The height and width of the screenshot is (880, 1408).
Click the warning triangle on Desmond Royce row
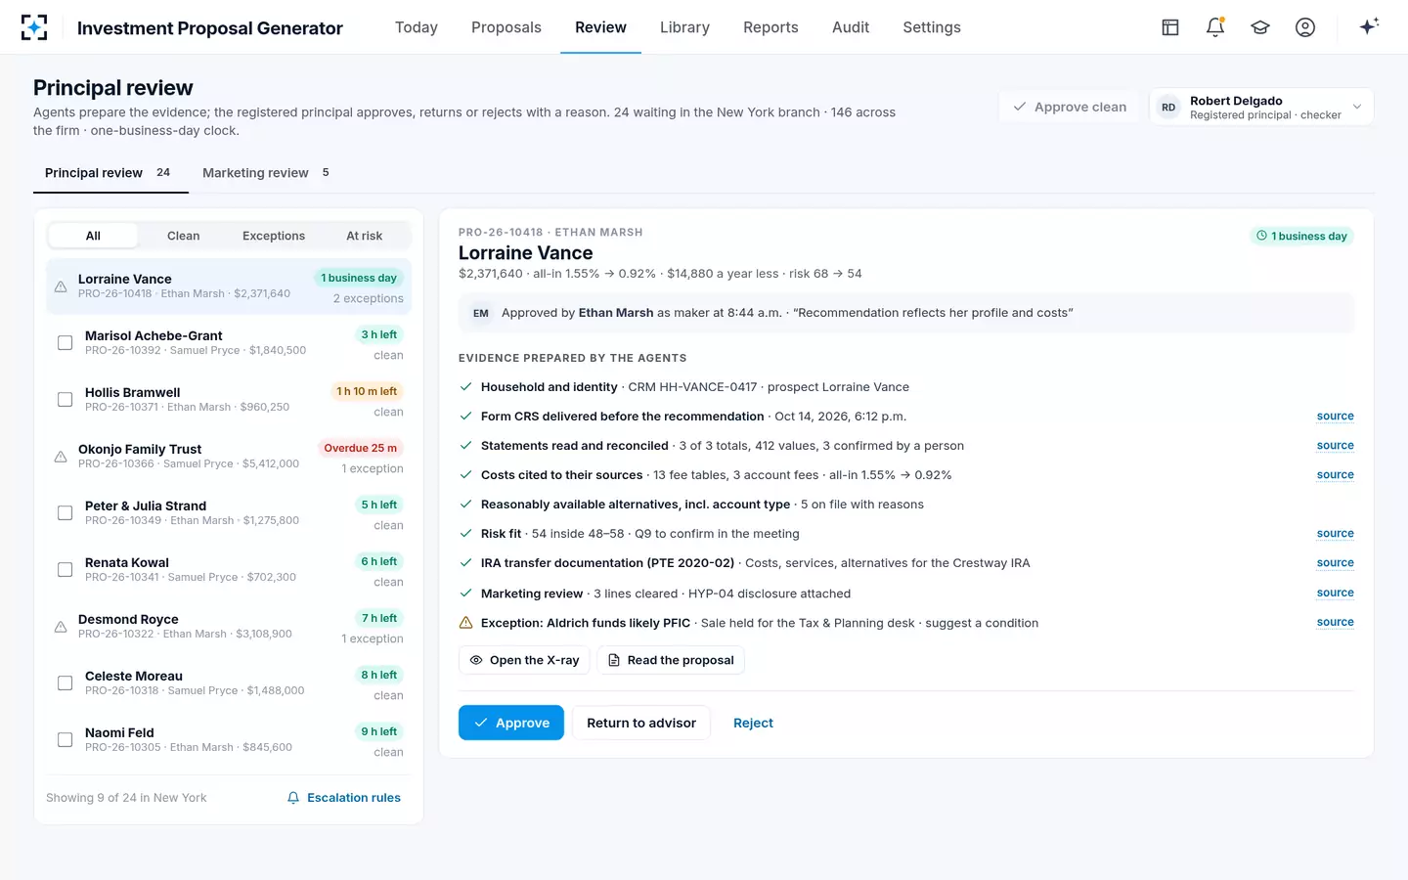click(61, 627)
